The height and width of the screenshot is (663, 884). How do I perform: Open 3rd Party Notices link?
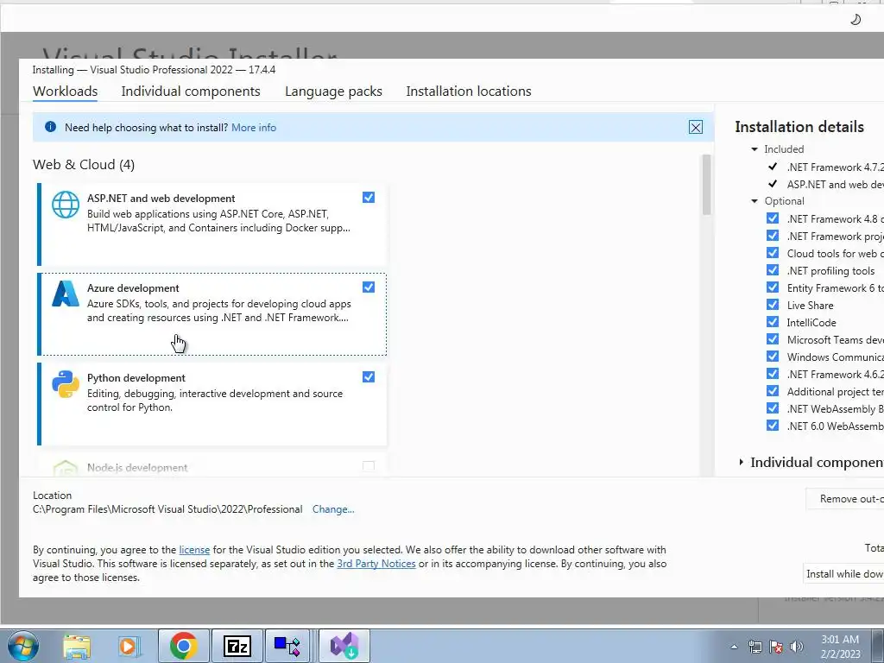point(376,564)
